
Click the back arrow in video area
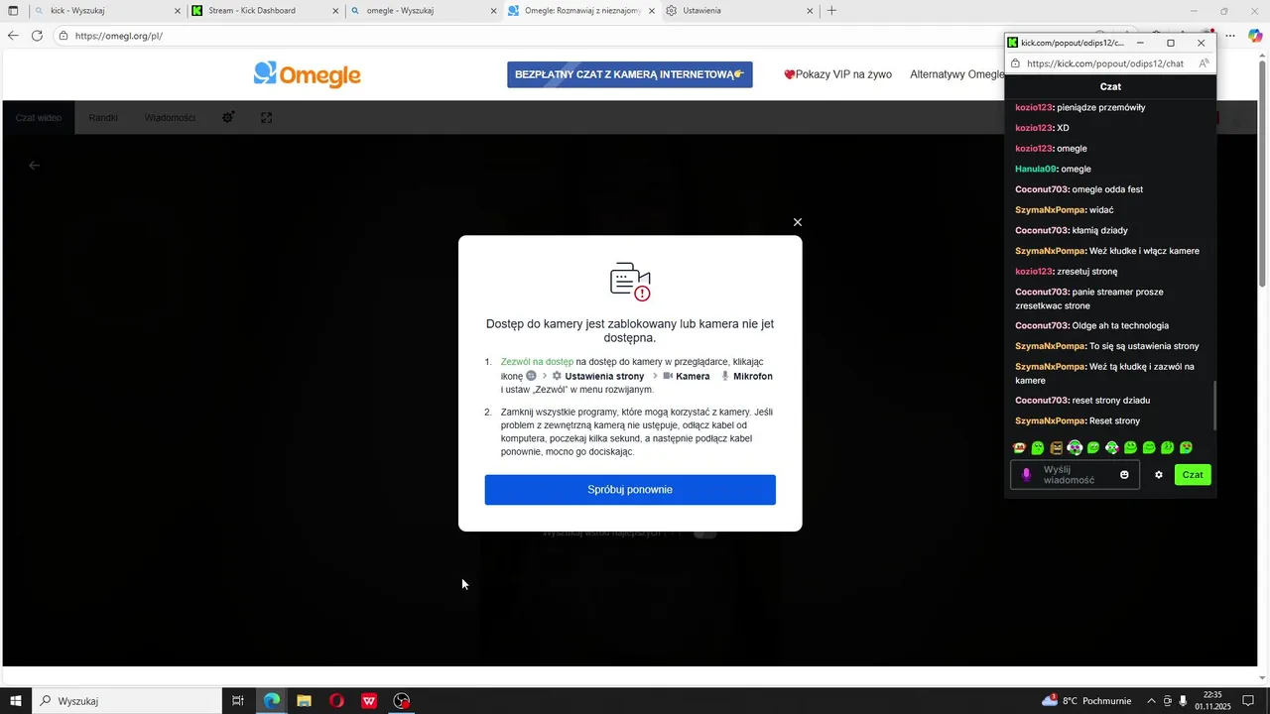coord(35,166)
